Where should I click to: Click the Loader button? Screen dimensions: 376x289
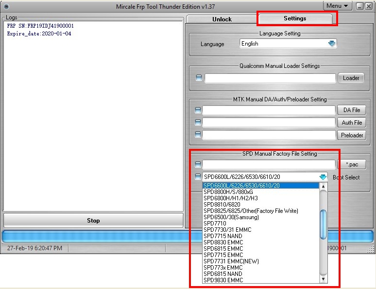(351, 78)
